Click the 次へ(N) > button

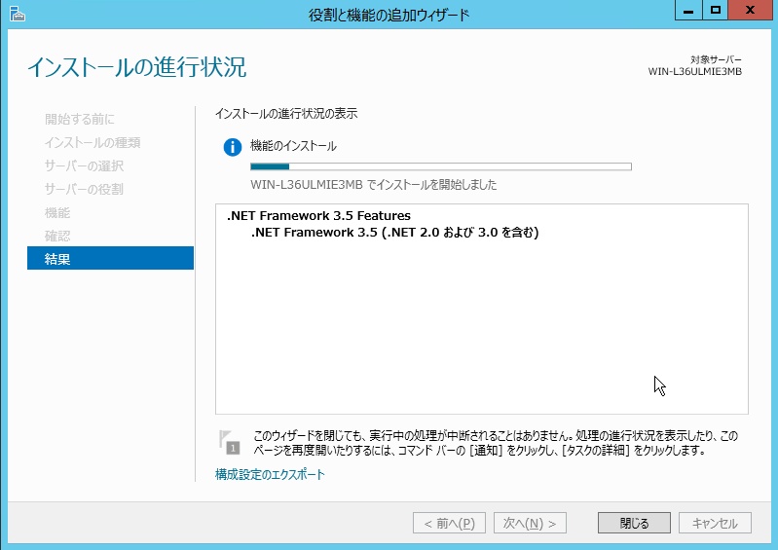click(x=530, y=523)
